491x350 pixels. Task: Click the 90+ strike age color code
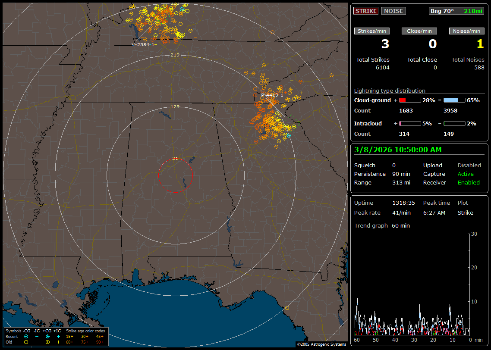(99, 342)
